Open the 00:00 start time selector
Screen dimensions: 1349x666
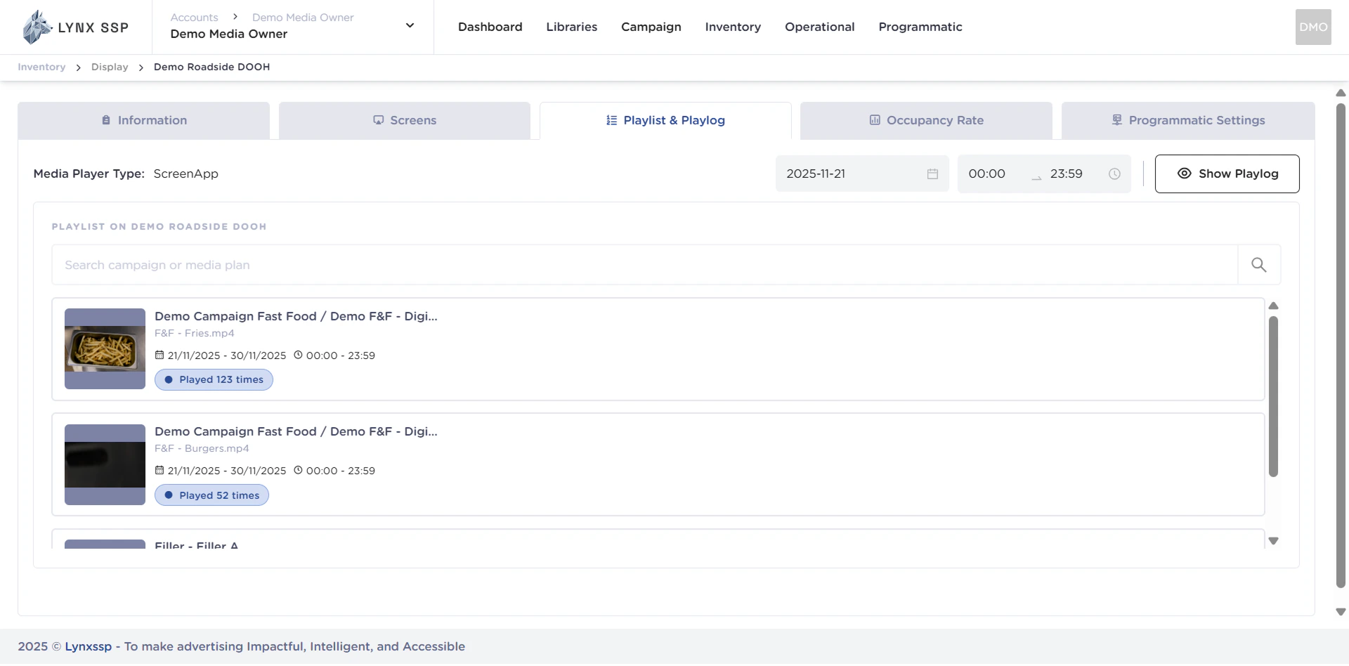tap(988, 174)
